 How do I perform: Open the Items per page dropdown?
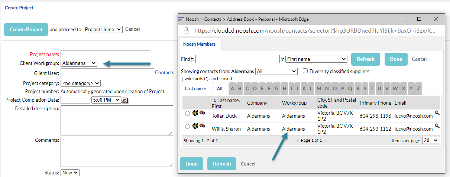pos(431,141)
